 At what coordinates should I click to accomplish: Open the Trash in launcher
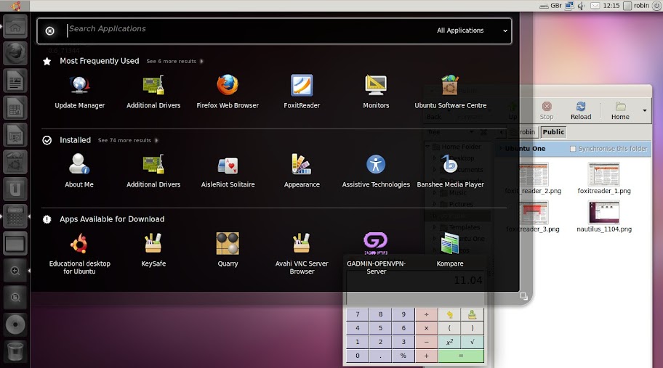point(15,351)
